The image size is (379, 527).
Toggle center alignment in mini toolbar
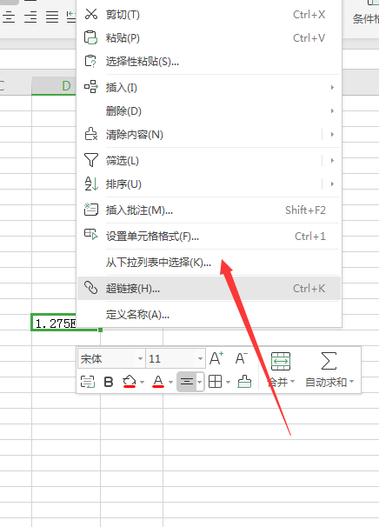187,382
